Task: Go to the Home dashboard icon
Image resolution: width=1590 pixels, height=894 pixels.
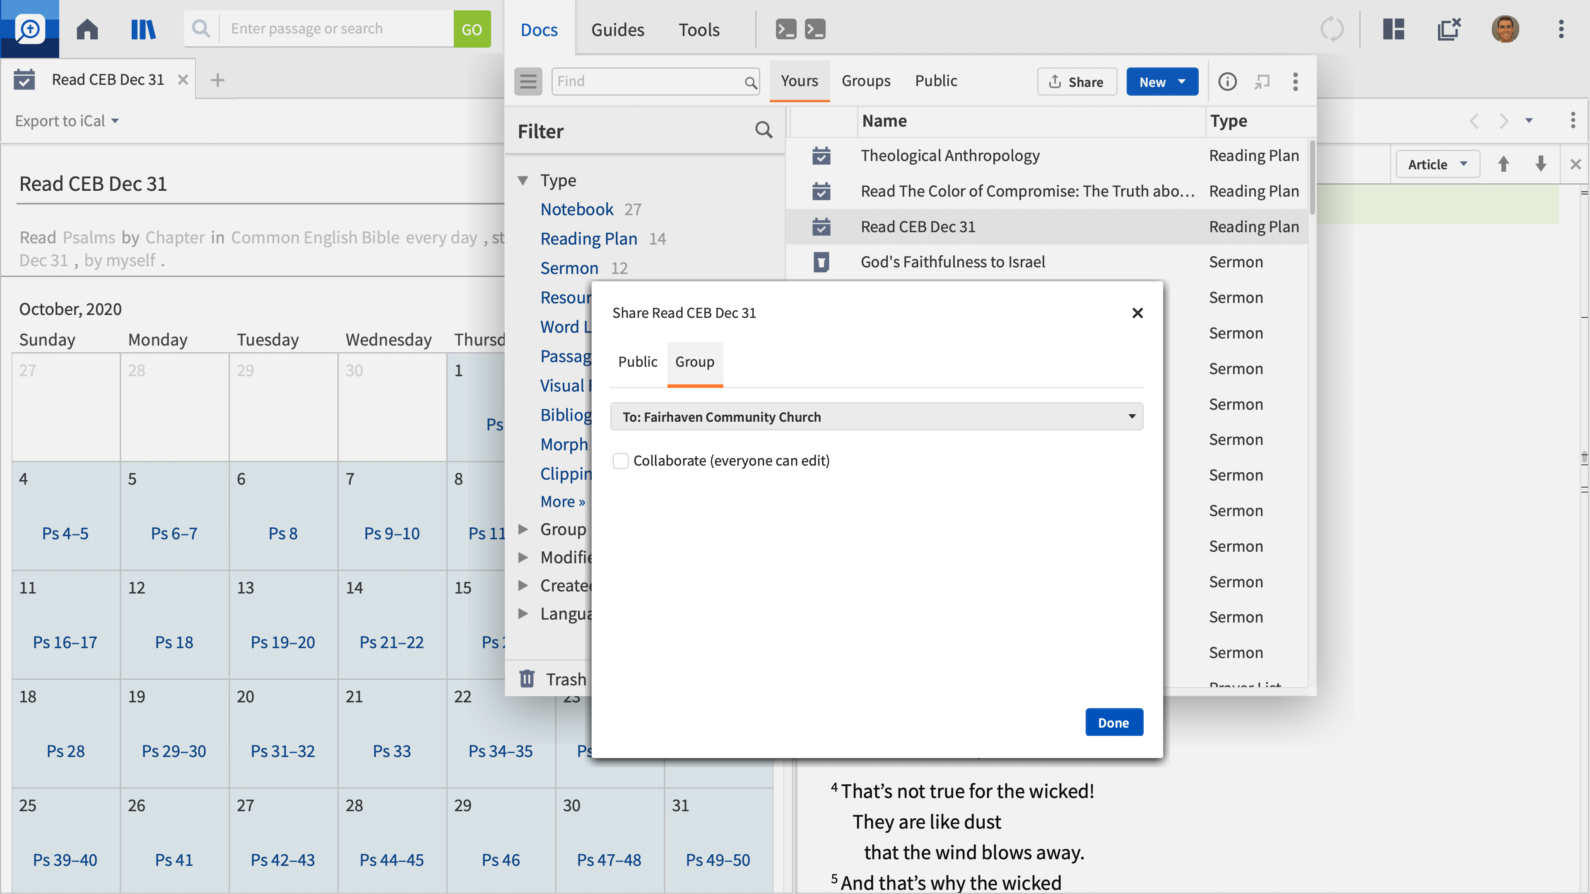Action: (x=87, y=29)
